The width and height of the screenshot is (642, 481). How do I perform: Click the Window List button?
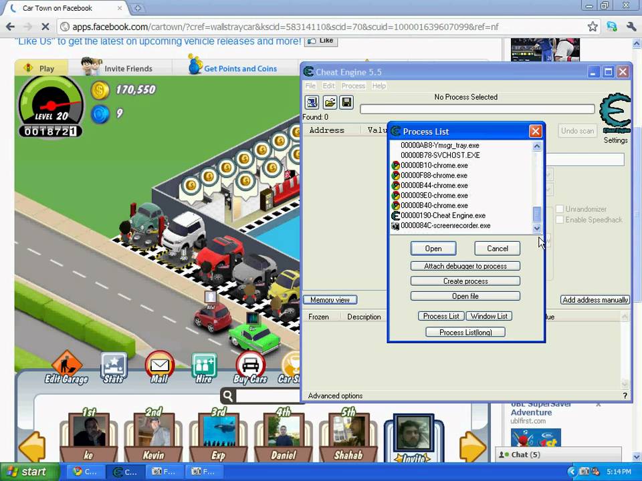489,316
